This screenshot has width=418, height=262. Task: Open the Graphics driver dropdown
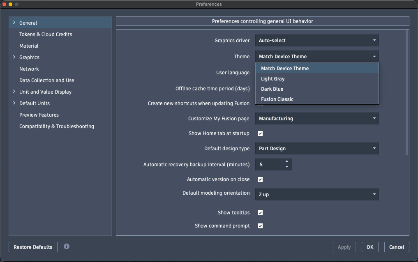(316, 41)
